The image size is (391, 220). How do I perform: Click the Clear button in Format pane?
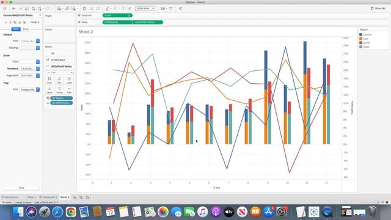pyautogui.click(x=21, y=188)
